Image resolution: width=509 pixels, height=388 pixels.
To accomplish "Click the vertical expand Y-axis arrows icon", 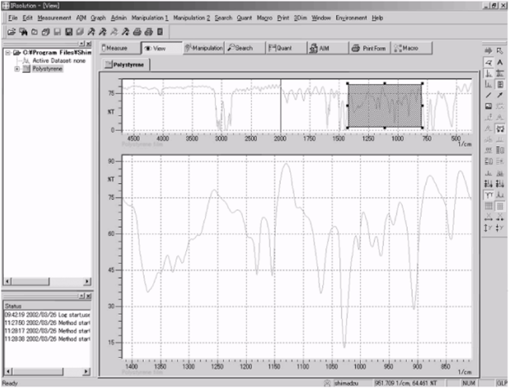I will pos(488,228).
